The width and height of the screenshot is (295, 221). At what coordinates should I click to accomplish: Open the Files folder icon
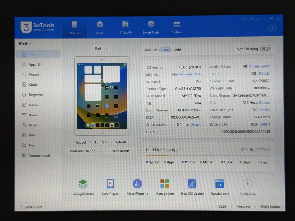24,145
